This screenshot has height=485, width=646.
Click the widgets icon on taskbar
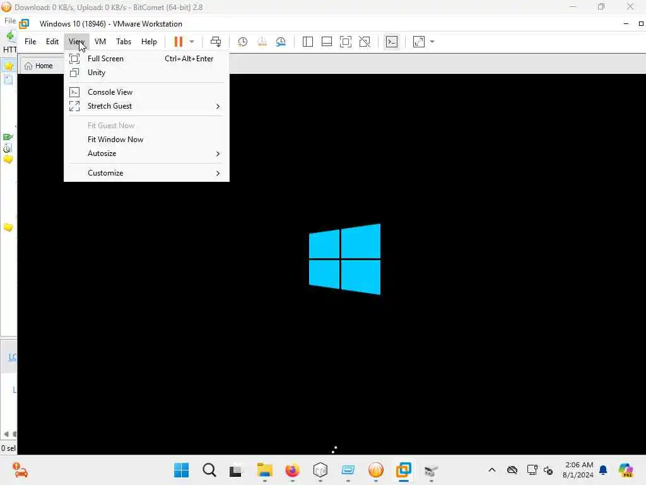coord(20,470)
